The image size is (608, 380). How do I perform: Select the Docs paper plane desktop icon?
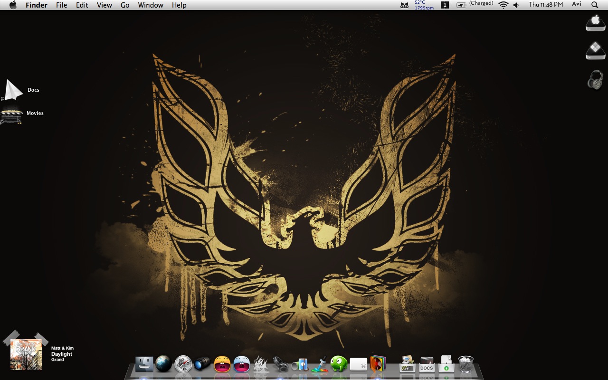click(13, 90)
